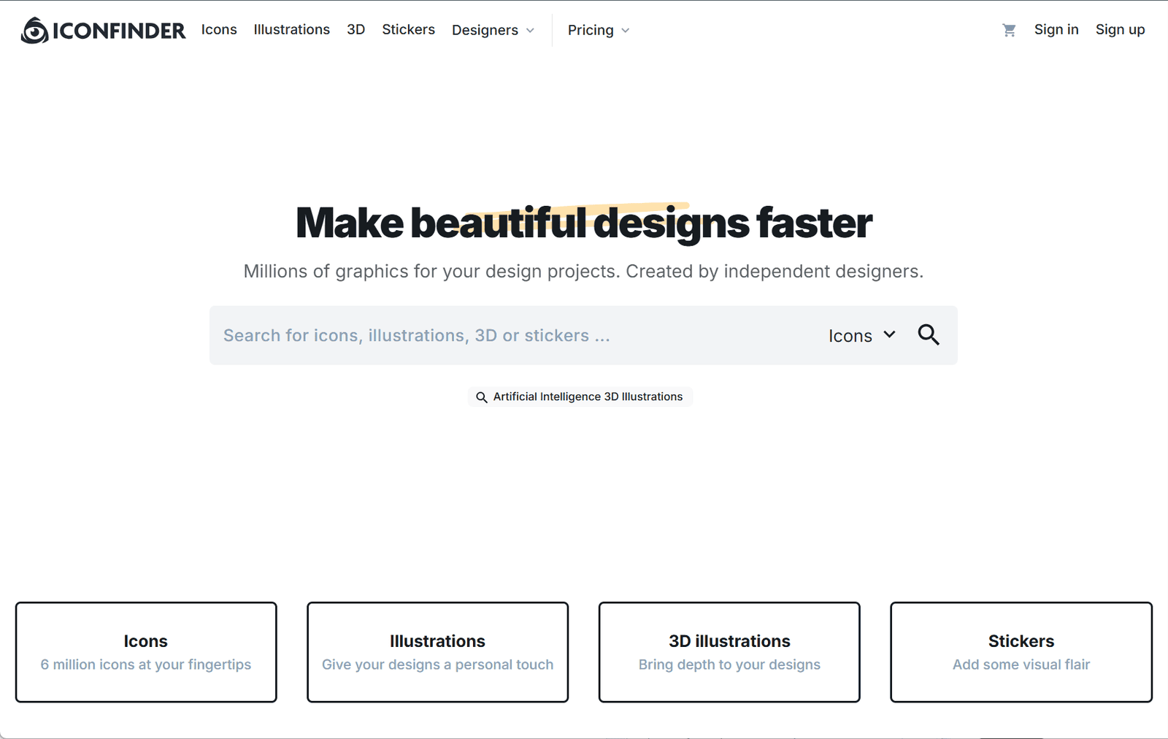This screenshot has height=739, width=1168.
Task: Open the Pricing dropdown
Action: tap(597, 30)
